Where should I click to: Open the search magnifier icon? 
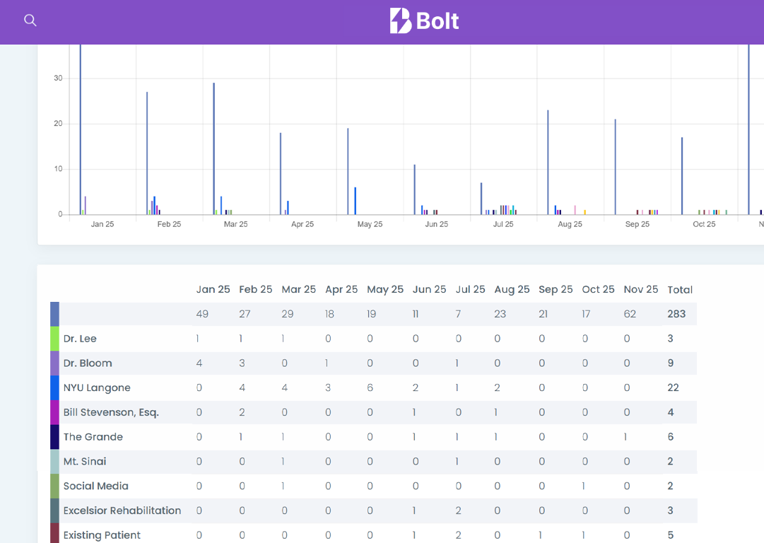point(30,20)
